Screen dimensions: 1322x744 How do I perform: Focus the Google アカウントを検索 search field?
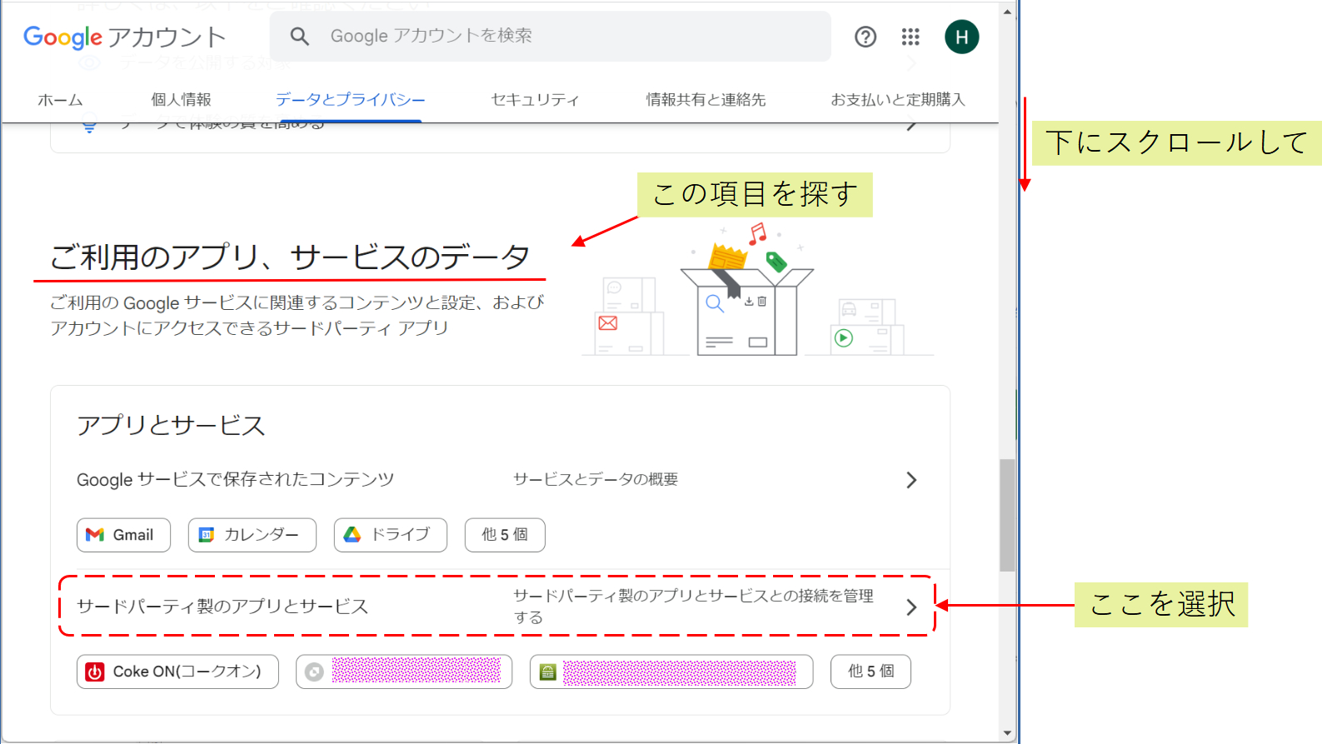(550, 36)
